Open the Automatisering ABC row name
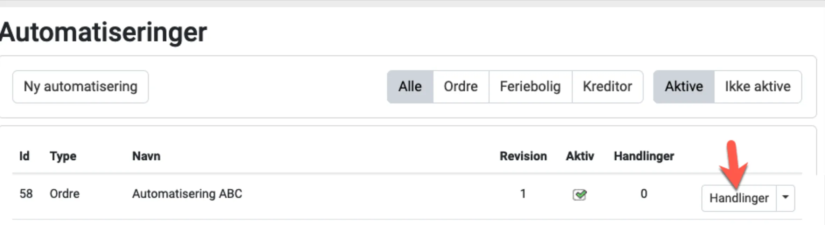825x225 pixels. pos(187,194)
